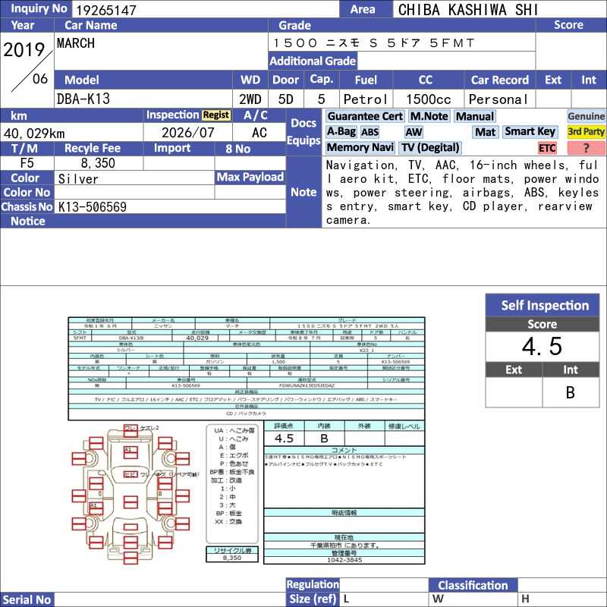Click the M.Note document badge
This screenshot has width=607, height=607.
point(429,116)
